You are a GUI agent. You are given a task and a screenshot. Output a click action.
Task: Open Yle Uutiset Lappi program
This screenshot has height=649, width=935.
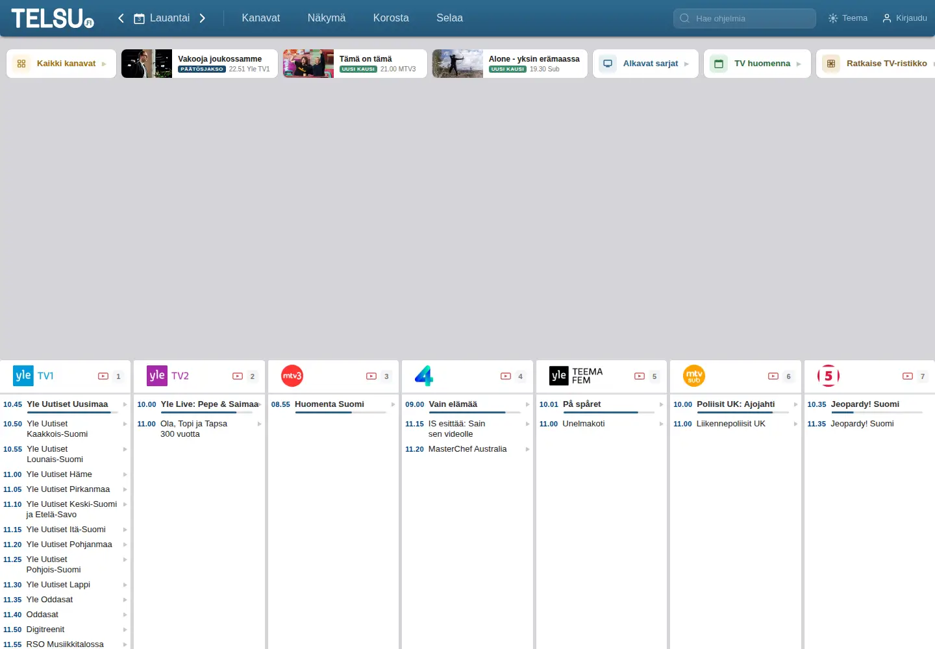coord(58,585)
